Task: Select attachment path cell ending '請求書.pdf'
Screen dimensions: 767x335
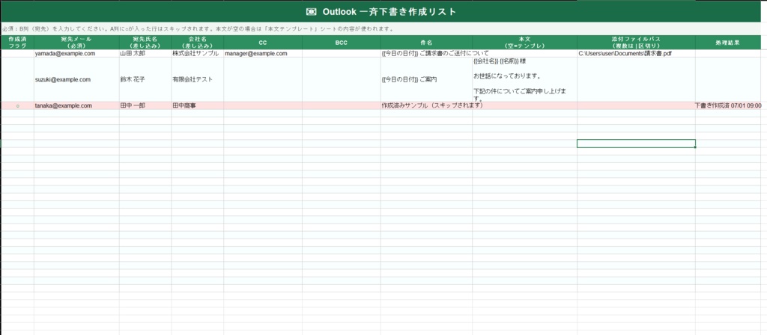Action: (x=636, y=53)
